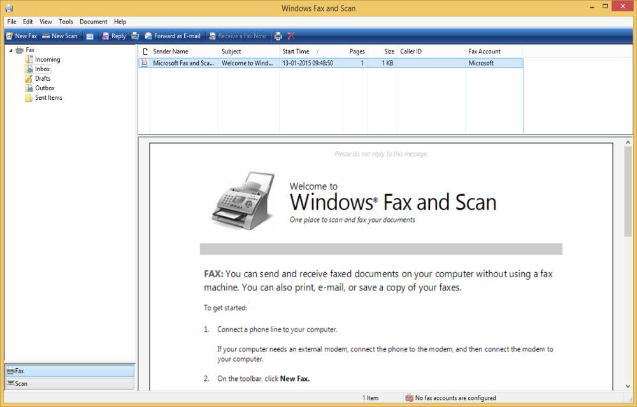Select the Inbox folder
The width and height of the screenshot is (637, 407).
click(x=42, y=69)
